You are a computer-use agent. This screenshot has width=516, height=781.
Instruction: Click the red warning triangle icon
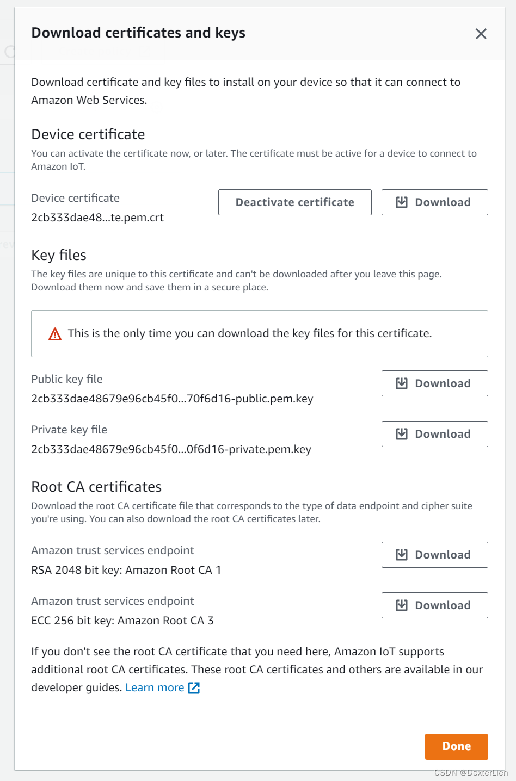tap(55, 334)
